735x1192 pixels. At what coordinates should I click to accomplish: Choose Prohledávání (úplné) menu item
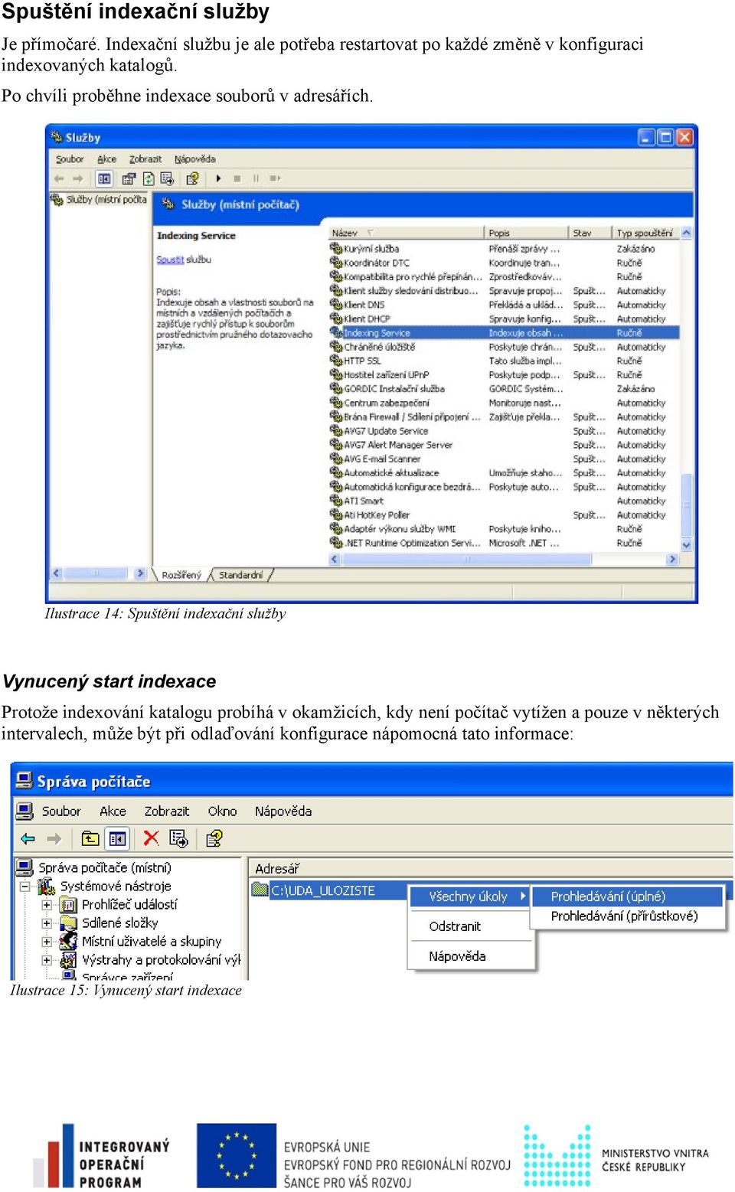pos(626,896)
